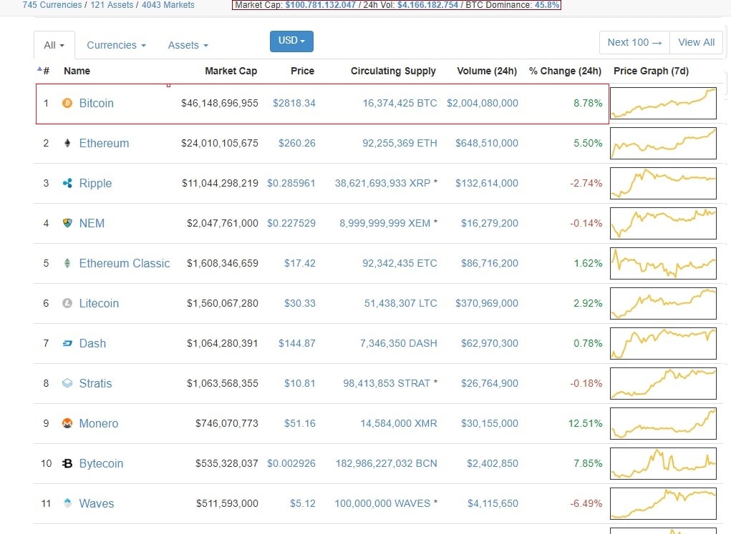731x534 pixels.
Task: Sort table by Market Cap column
Action: [231, 71]
